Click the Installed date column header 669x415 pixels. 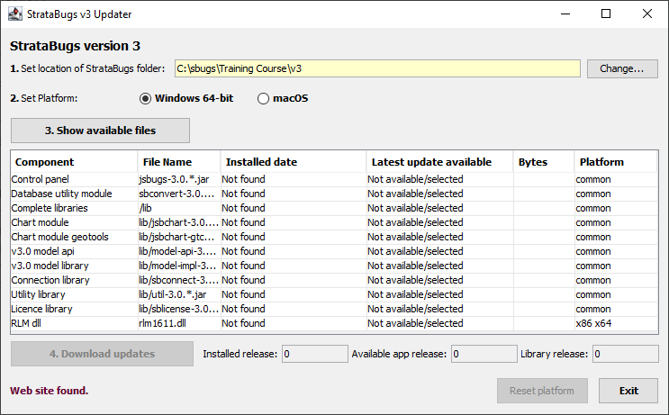point(294,162)
